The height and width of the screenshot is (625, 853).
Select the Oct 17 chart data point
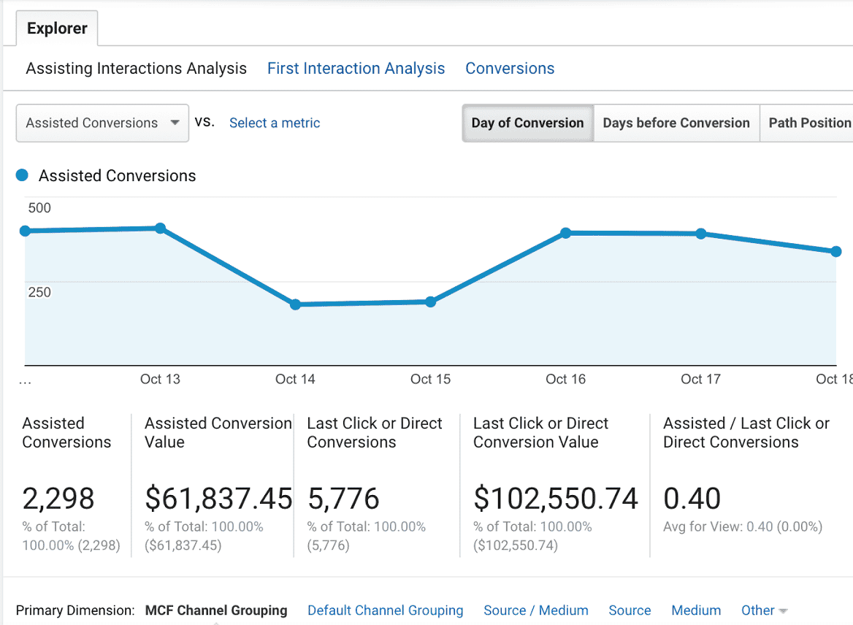(700, 234)
